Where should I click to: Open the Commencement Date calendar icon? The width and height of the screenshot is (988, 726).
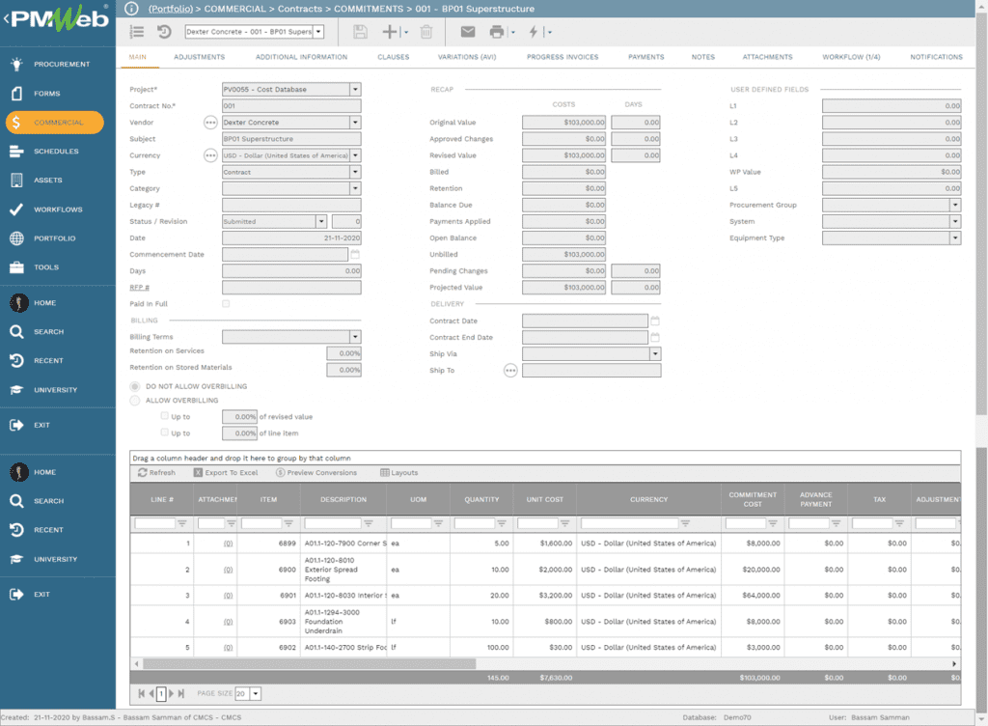tap(355, 254)
